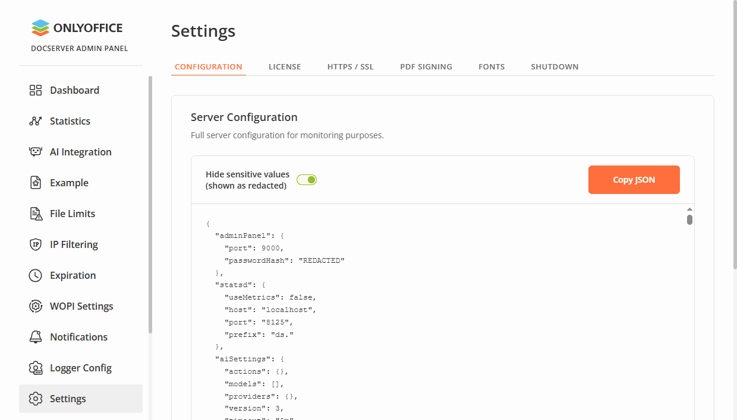
Task: Open the FONTS tab
Action: click(x=492, y=66)
